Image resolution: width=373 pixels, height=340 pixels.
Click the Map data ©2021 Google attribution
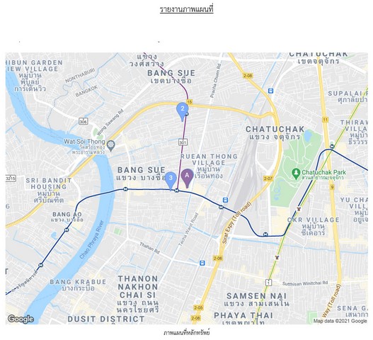coord(340,321)
